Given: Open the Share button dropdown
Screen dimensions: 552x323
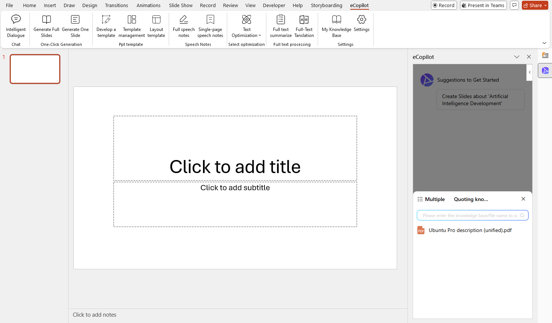Looking at the screenshot, I should (x=545, y=5).
